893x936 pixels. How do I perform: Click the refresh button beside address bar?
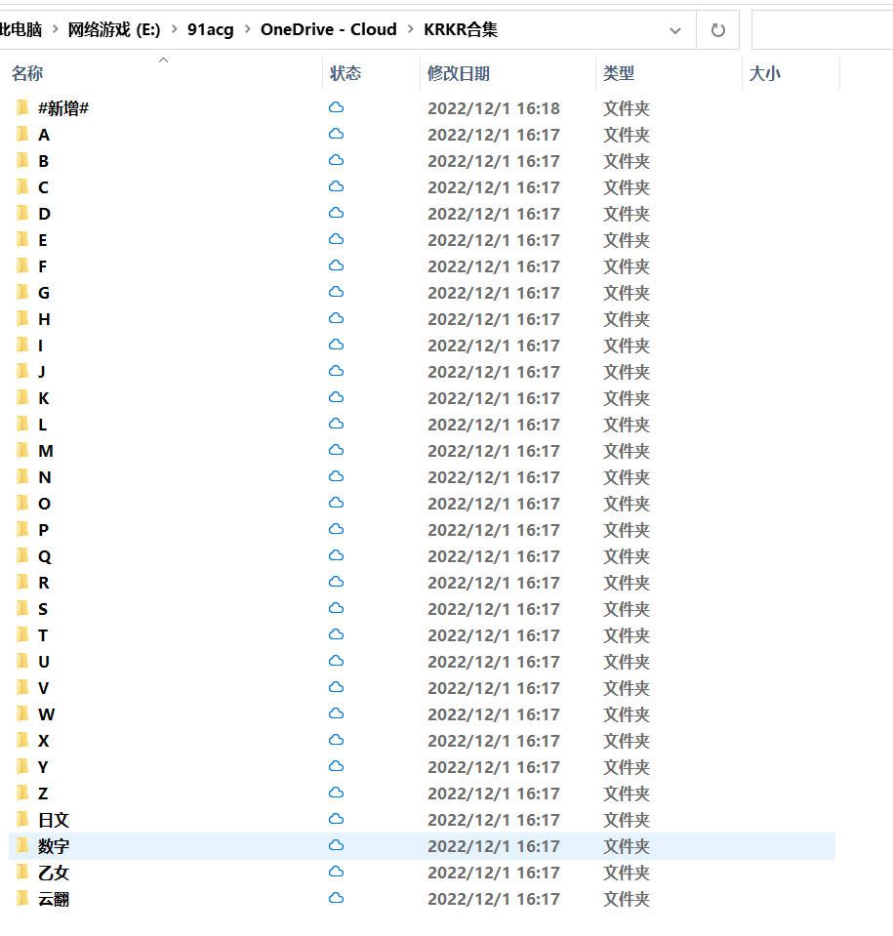(717, 30)
